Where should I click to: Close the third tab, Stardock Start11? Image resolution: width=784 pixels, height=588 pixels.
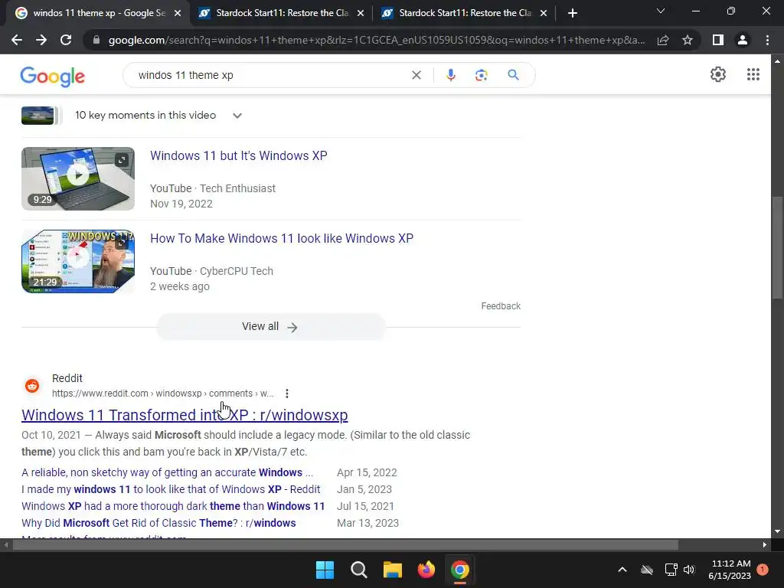click(544, 14)
